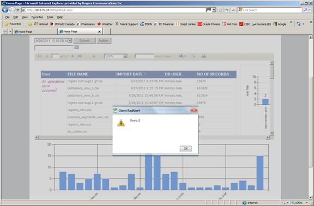
Task: Click the search magnifier icon
Action: (x=305, y=10)
